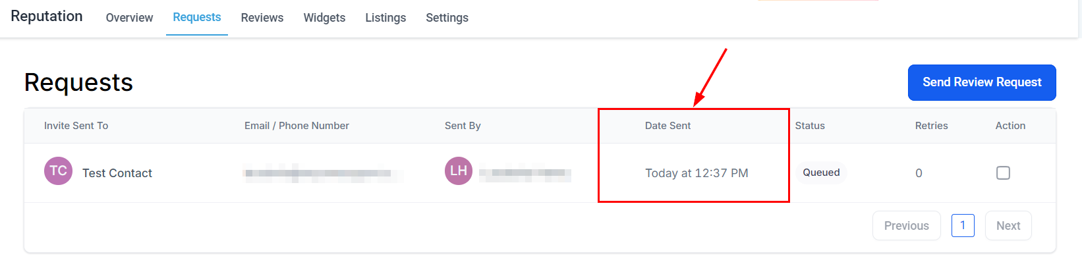
Task: Open the Widgets tab
Action: coord(324,18)
